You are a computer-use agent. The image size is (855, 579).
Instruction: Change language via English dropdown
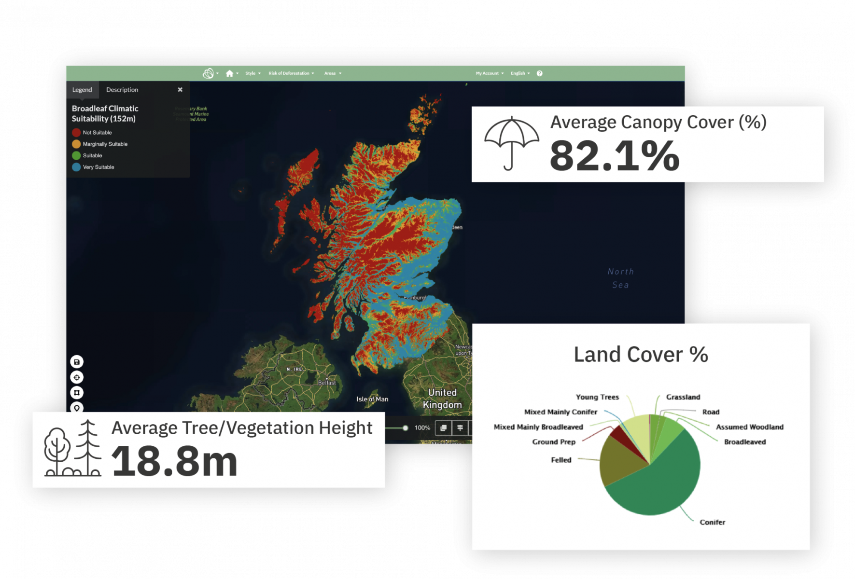point(520,73)
